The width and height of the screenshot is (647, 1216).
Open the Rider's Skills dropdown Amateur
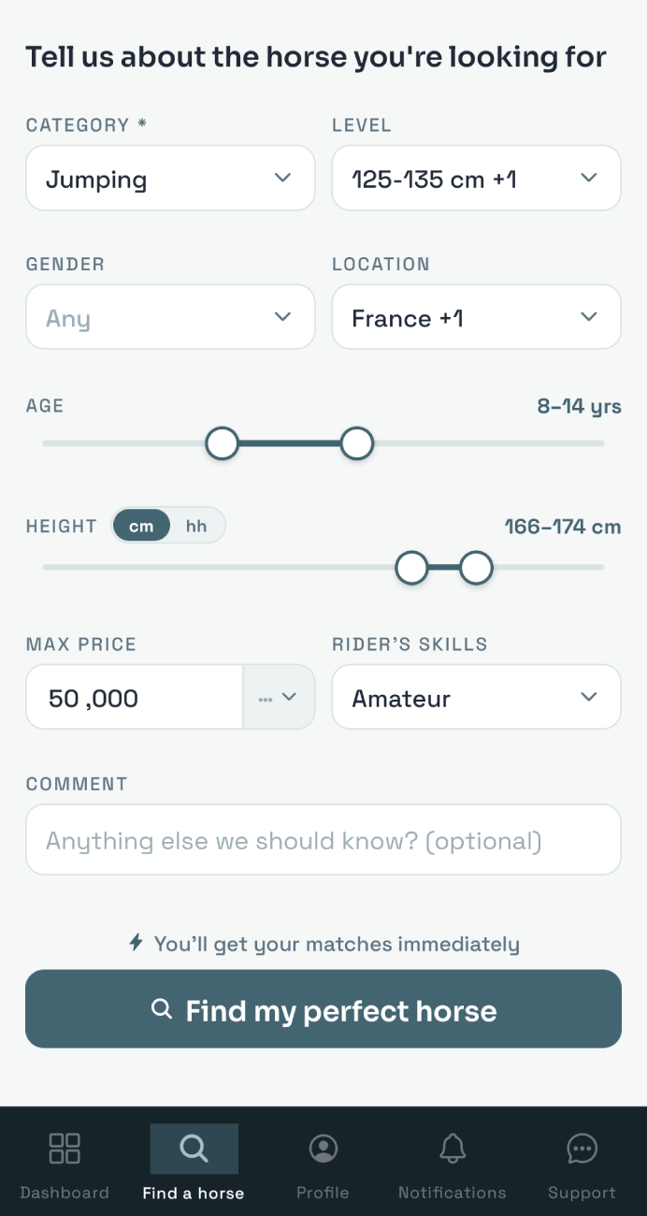pyautogui.click(x=477, y=697)
